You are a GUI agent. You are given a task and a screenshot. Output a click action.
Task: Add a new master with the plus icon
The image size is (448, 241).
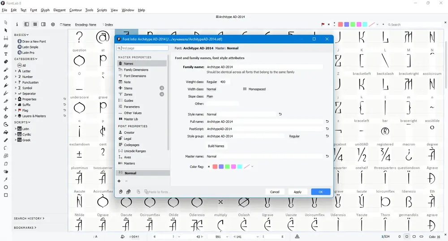[x=119, y=181]
